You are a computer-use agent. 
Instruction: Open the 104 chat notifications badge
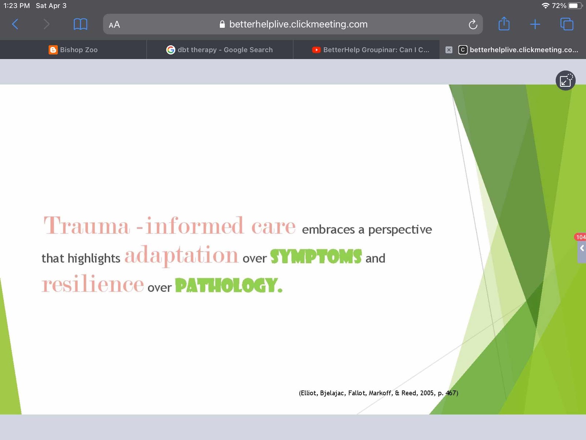coord(581,237)
